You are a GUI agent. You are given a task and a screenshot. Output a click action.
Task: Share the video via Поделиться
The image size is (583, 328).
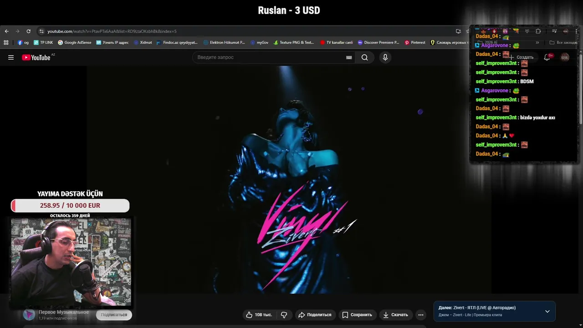315,315
